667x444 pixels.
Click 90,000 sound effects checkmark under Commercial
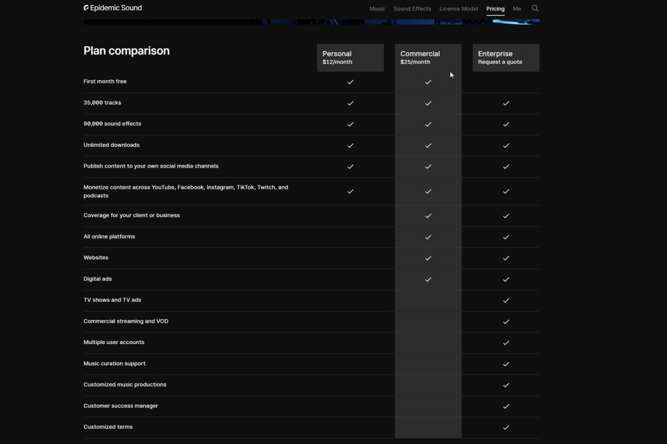[x=428, y=124]
